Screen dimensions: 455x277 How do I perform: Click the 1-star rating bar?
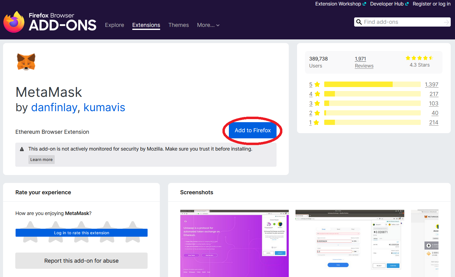click(x=372, y=122)
